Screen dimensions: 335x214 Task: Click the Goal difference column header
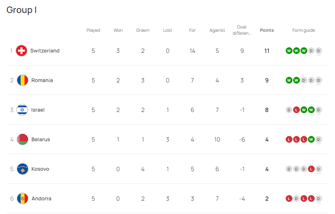(242, 30)
